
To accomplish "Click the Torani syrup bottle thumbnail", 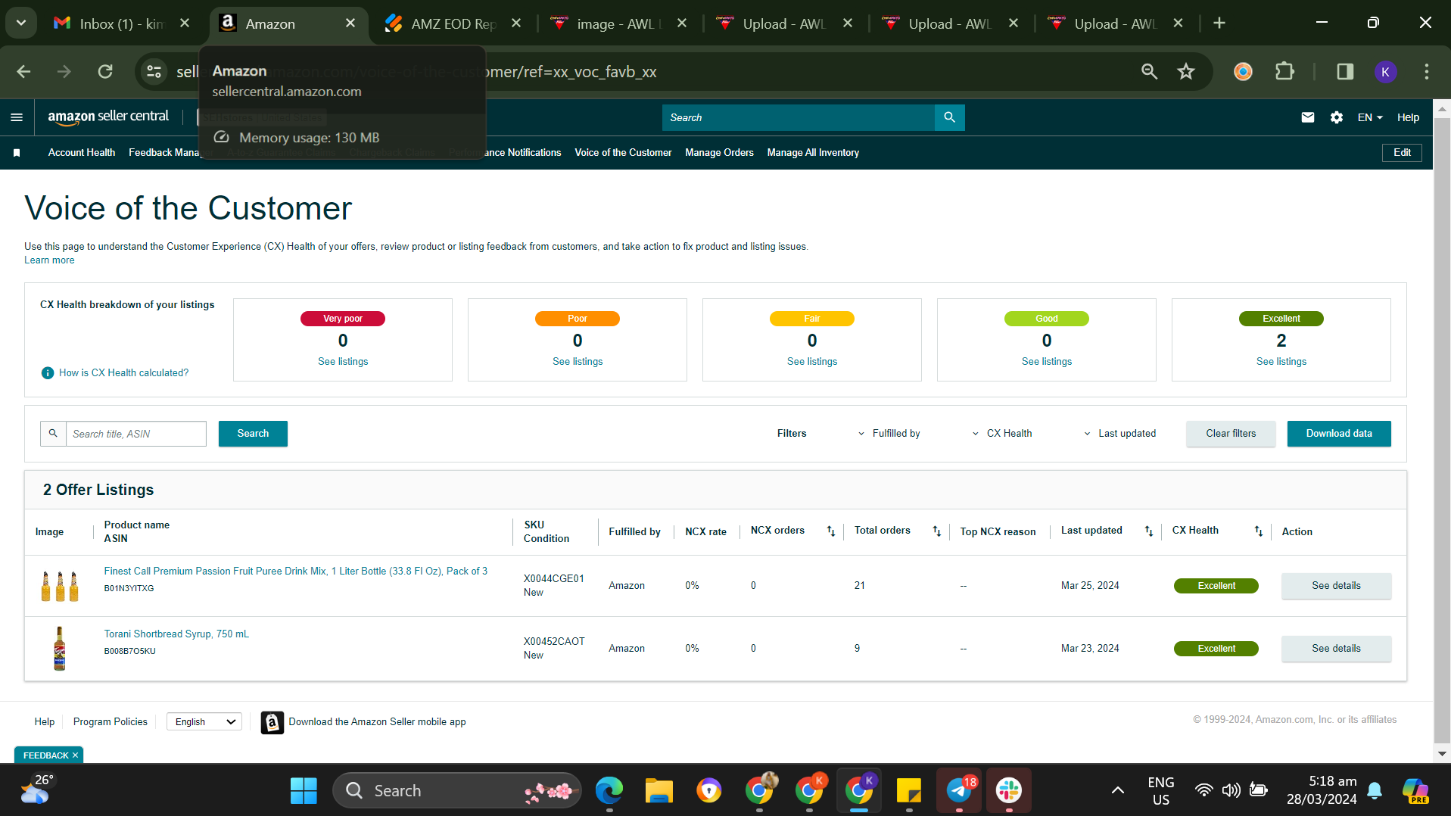I will point(60,649).
